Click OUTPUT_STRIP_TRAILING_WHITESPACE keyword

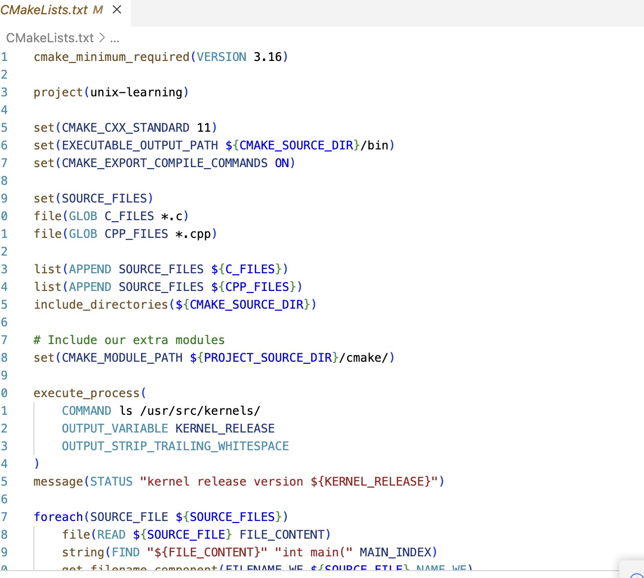coord(176,446)
